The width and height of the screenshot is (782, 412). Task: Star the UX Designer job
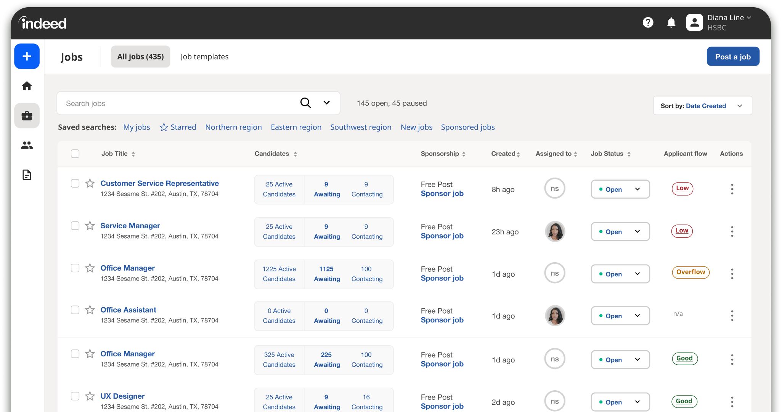(x=90, y=396)
